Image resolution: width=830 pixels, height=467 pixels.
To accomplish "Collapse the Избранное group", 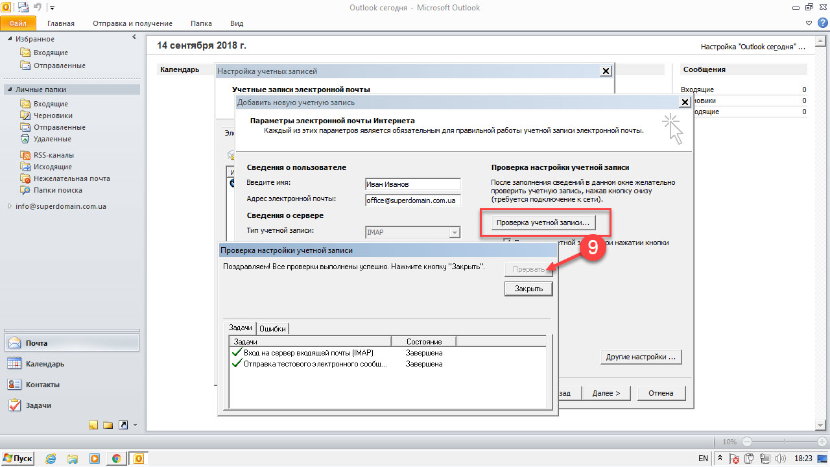I will click(x=10, y=39).
